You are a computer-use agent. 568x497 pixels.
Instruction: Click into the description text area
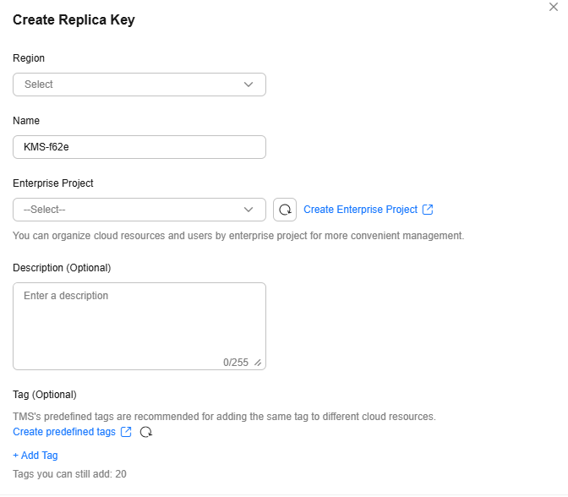pyautogui.click(x=139, y=326)
